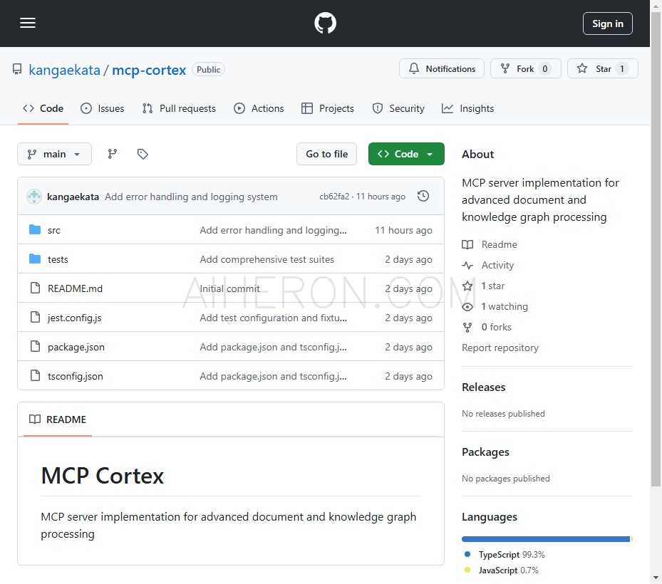Image resolution: width=662 pixels, height=584 pixels.
Task: Open commit message in the src row
Action: [273, 230]
